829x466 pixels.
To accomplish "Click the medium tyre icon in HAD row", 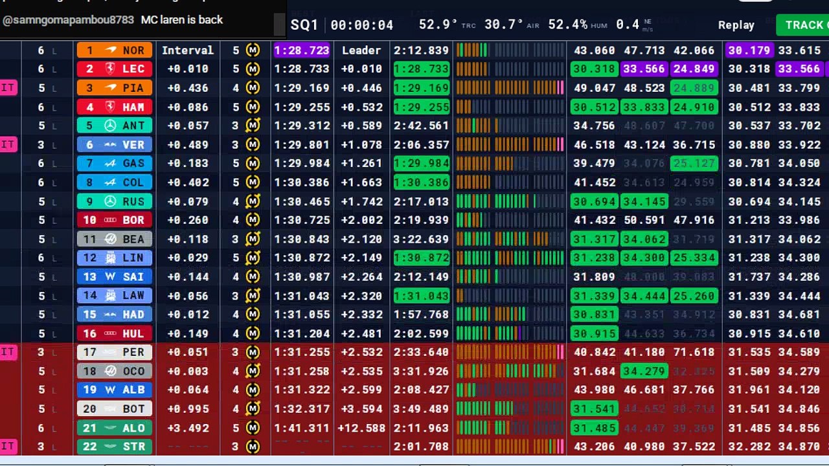I will click(253, 315).
